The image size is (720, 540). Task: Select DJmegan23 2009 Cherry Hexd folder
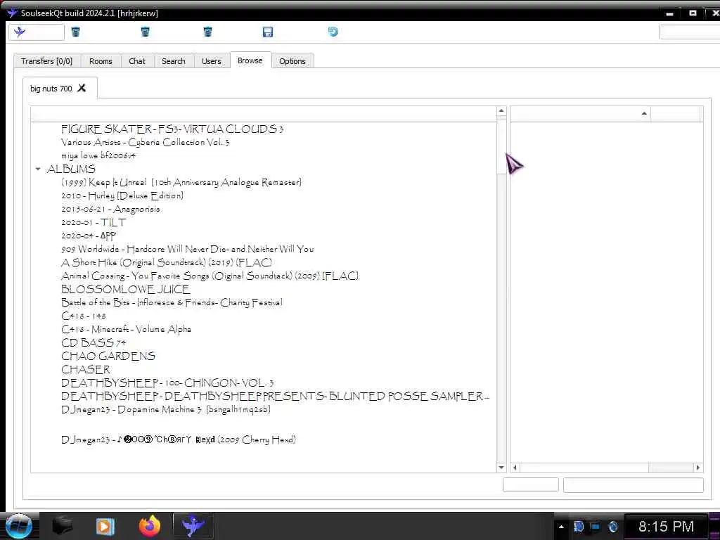tap(179, 439)
